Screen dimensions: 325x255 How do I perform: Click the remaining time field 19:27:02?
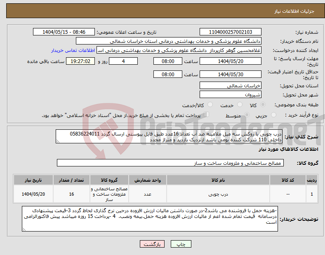point(80,61)
